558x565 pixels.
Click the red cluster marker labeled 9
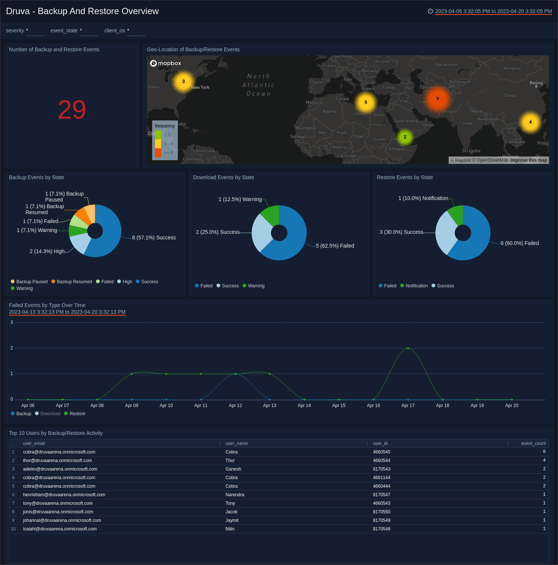coord(437,99)
